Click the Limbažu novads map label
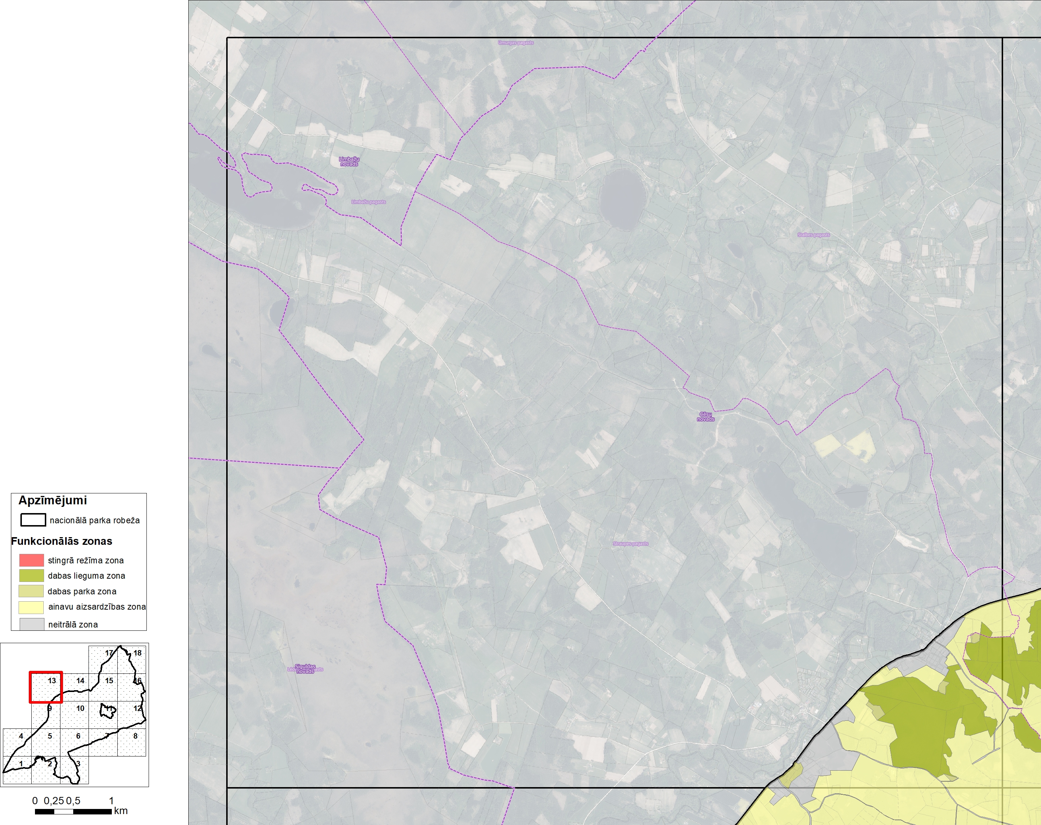 coord(349,161)
